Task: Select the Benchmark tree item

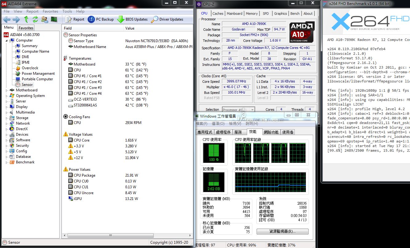Action: (25, 162)
